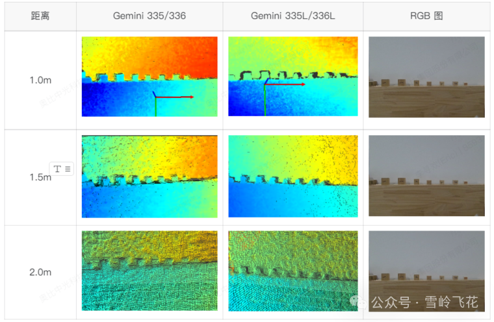Click the 1.5m distance label
The image size is (494, 322).
(x=39, y=177)
